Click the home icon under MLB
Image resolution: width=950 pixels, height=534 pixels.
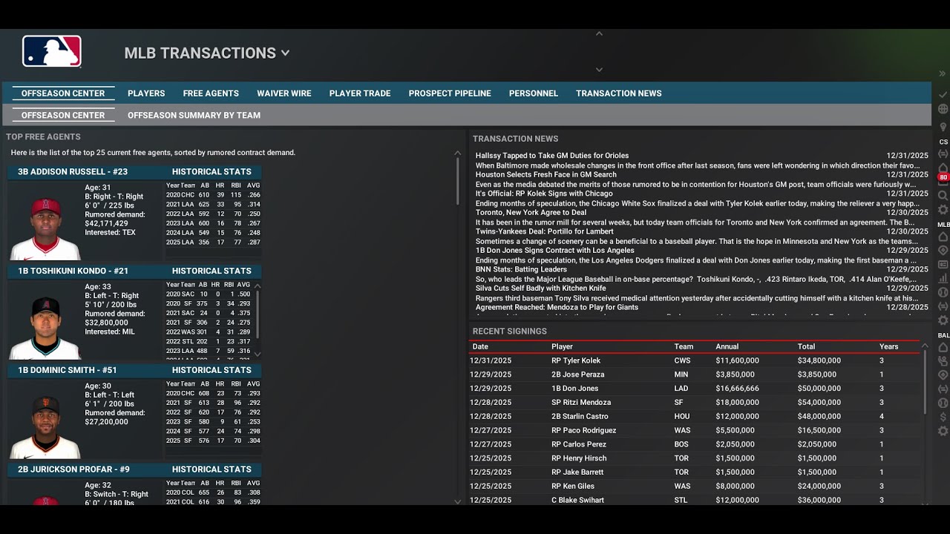point(943,237)
